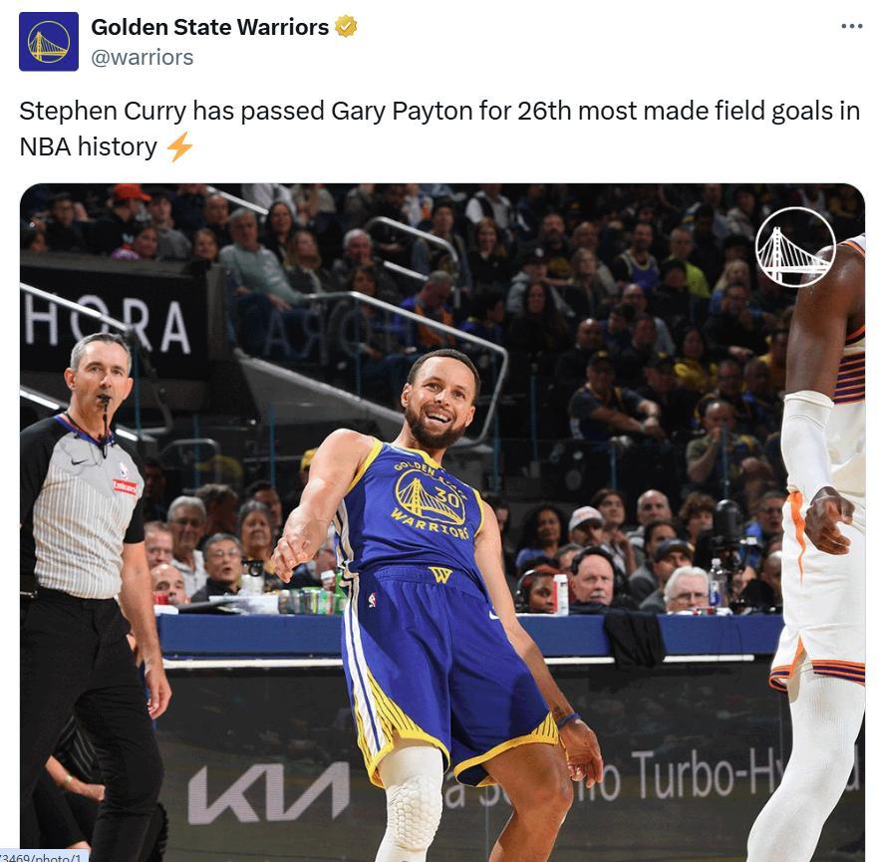Screen dimensions: 878x862
Task: Click the NBA patch on referee's shirt
Action: tap(124, 468)
